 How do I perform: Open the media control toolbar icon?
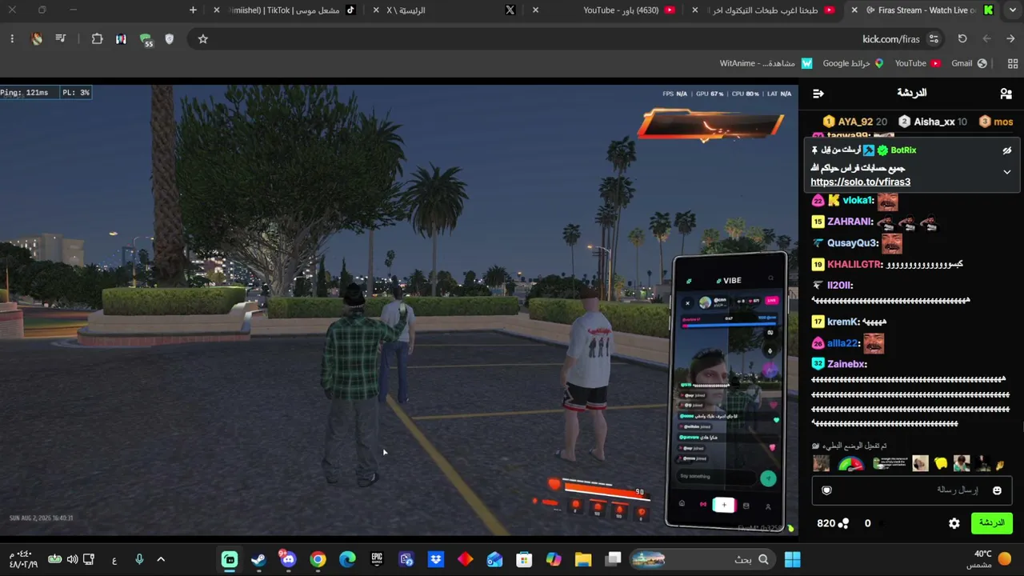click(x=61, y=39)
